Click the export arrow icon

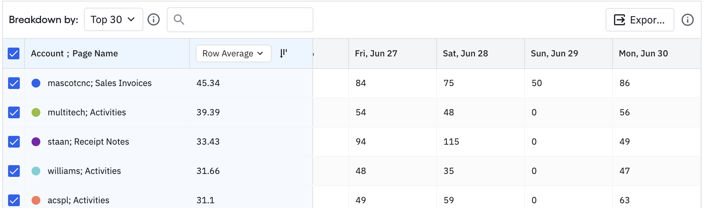coord(619,20)
